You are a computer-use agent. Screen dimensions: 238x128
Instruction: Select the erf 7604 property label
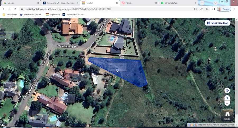(x=67, y=99)
